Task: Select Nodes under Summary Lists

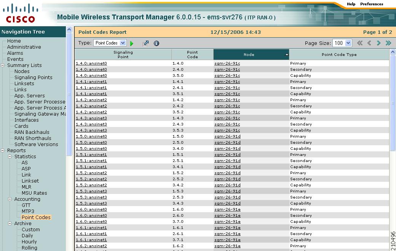Action: (22, 71)
